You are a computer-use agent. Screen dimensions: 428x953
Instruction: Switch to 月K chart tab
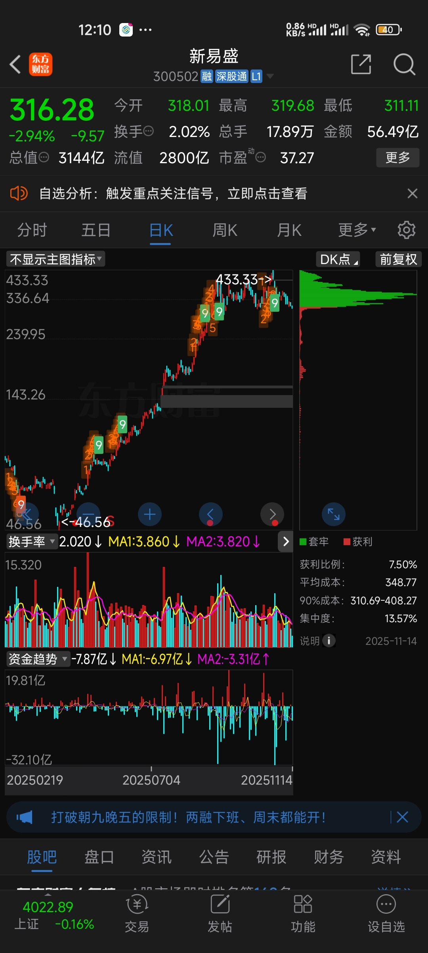(x=289, y=230)
